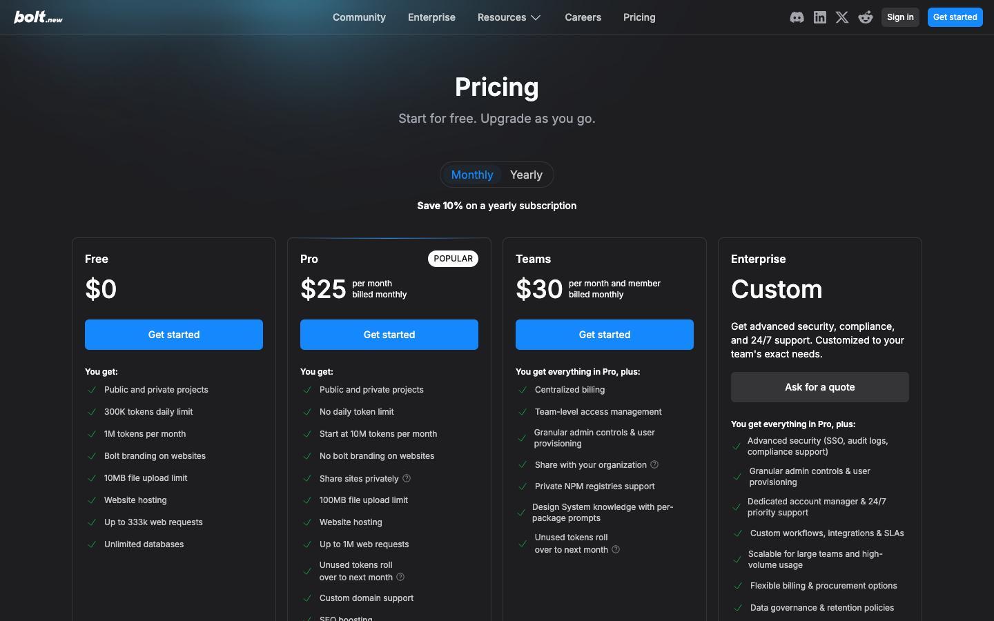Expand the Resources dropdown menu
994x621 pixels.
[509, 17]
